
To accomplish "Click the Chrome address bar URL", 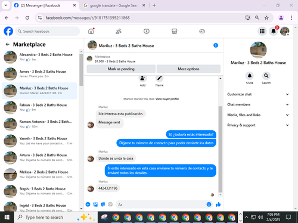I will point(88,18).
